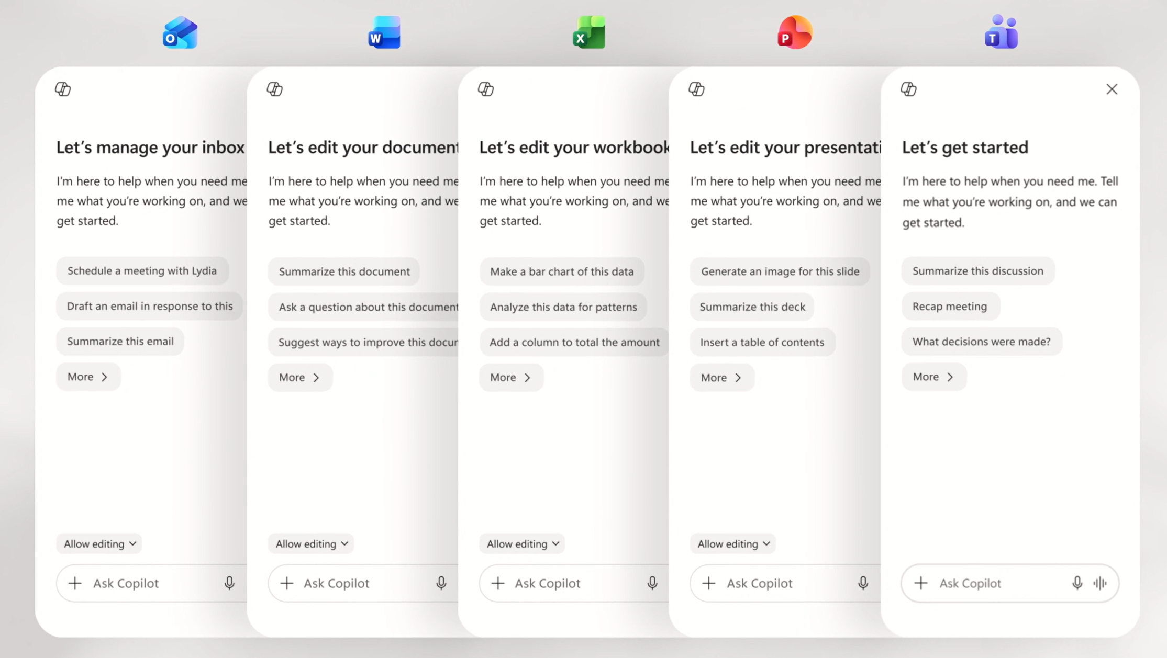Screen dimensions: 1167x658
Task: Click the heading 'Let's get started'
Action: (965, 148)
